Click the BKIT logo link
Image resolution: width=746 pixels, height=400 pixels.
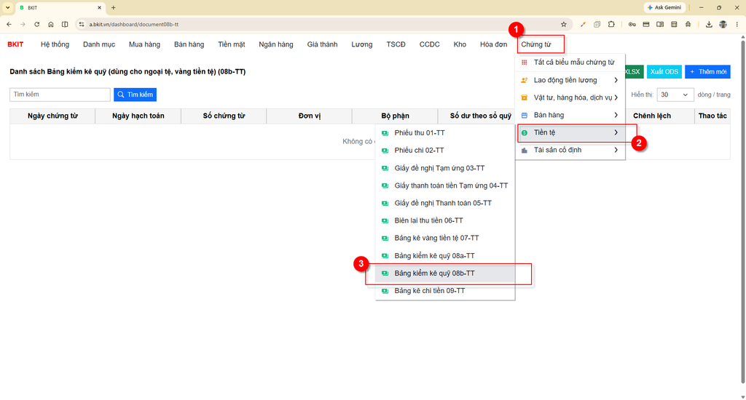coord(15,44)
